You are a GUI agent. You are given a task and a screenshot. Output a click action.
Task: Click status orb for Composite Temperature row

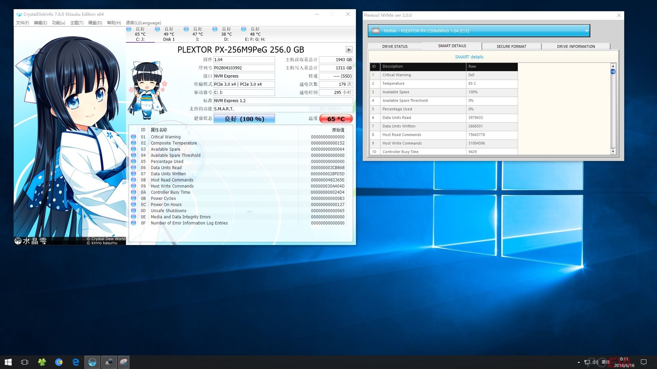click(133, 143)
